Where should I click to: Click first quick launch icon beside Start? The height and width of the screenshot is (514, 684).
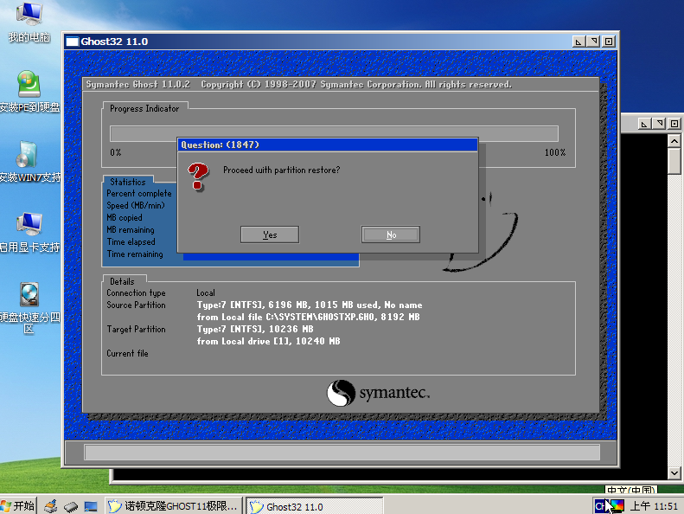pyautogui.click(x=51, y=506)
